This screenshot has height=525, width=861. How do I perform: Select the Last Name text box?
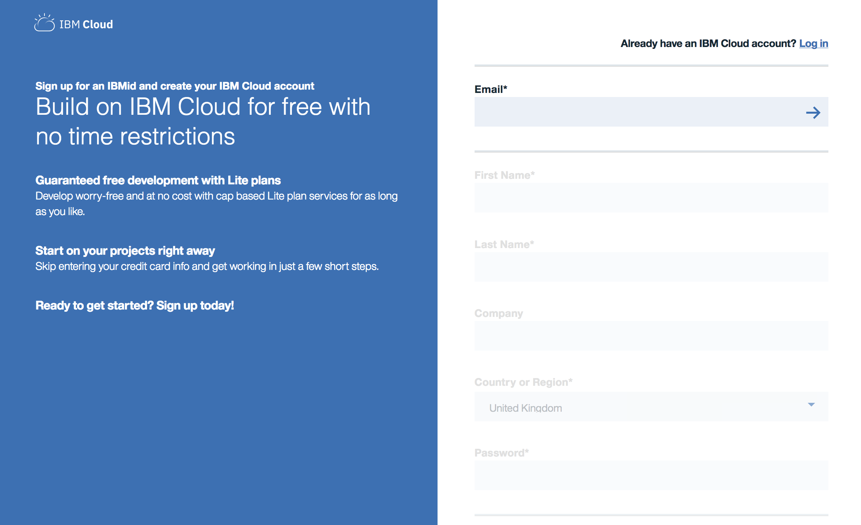651,267
